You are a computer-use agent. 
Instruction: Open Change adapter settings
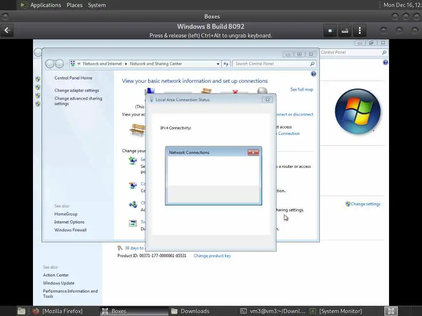pos(77,90)
